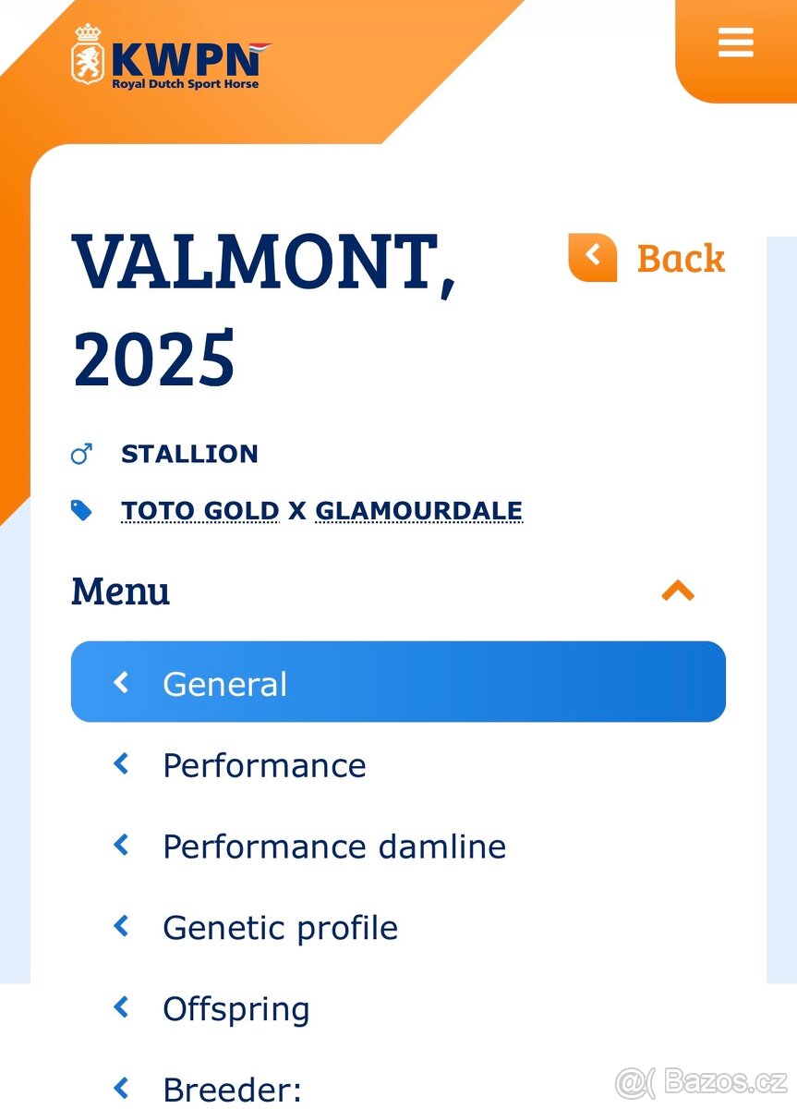This screenshot has width=797, height=1109.
Task: Open the GLAMOURDALE pedigree link
Action: point(418,510)
